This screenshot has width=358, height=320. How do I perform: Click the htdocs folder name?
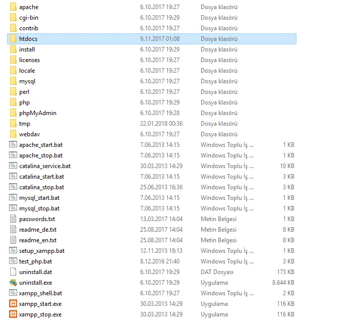click(x=28, y=39)
